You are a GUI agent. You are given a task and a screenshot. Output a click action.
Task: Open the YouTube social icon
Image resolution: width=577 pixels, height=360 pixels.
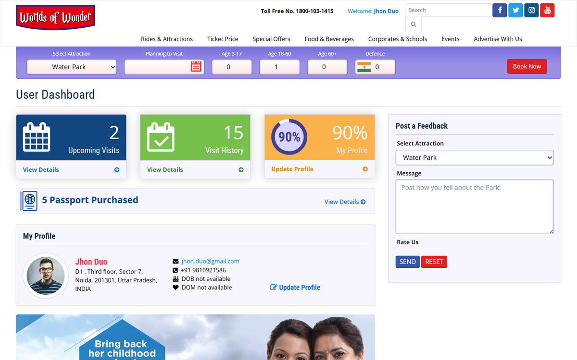pyautogui.click(x=547, y=10)
